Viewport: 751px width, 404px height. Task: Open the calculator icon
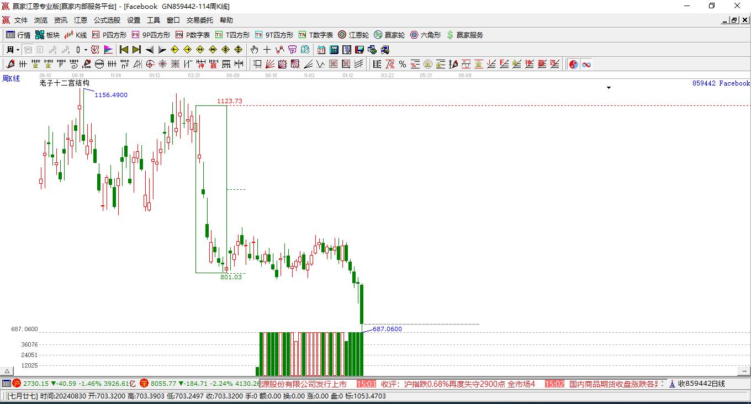coord(334,50)
